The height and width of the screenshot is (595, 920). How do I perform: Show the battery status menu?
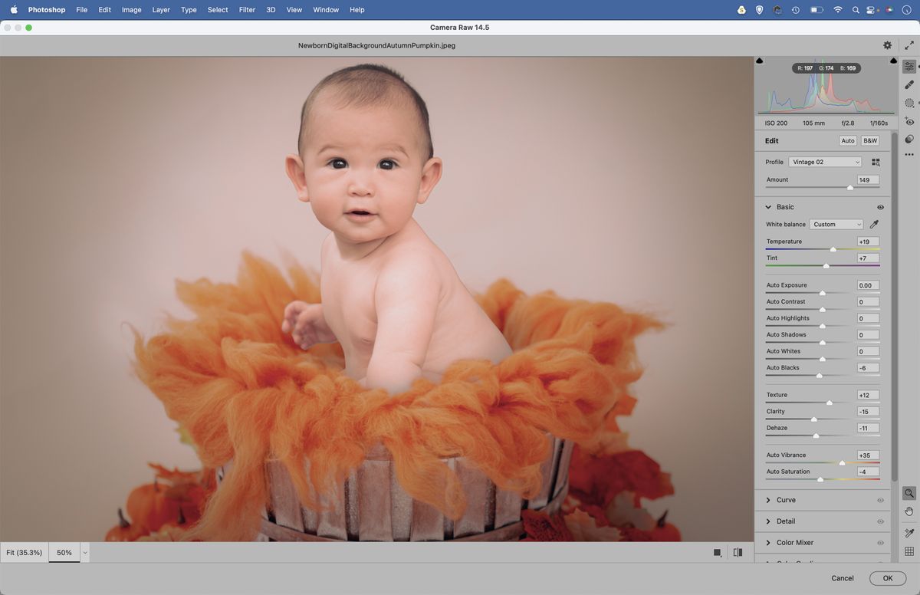click(816, 10)
